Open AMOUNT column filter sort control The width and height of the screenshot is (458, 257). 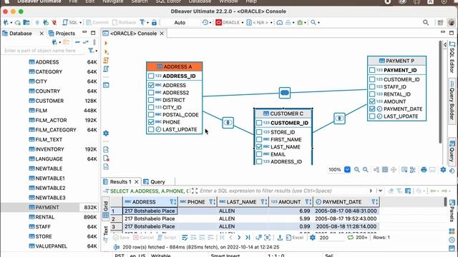tap(308, 201)
